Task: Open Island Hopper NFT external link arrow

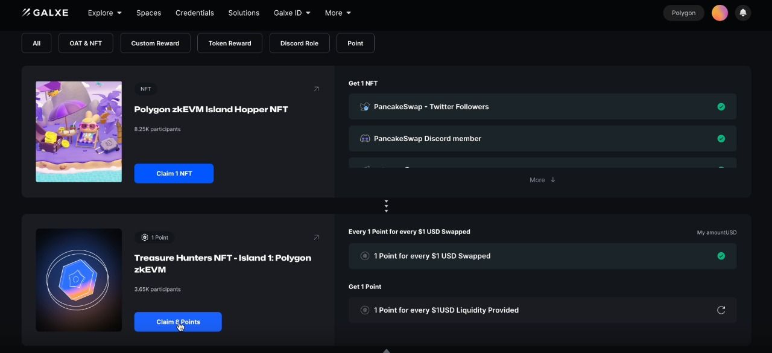Action: click(316, 89)
